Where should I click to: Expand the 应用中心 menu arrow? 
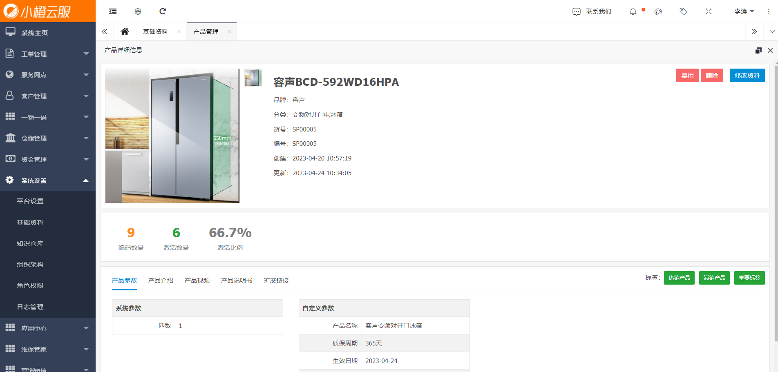86,328
